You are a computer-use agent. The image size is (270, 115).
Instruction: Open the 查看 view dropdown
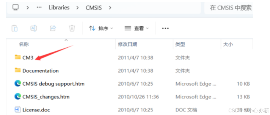click(136, 28)
